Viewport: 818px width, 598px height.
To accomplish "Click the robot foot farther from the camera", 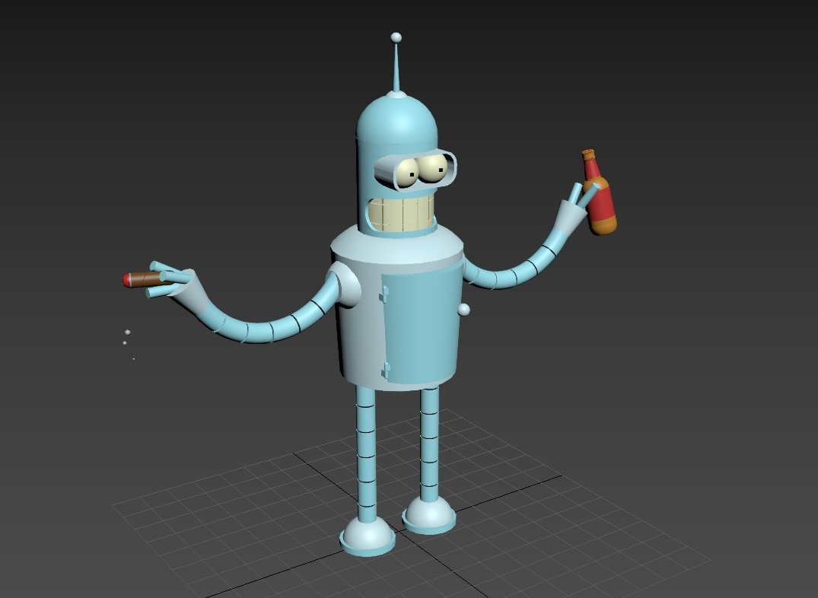I will 429,514.
